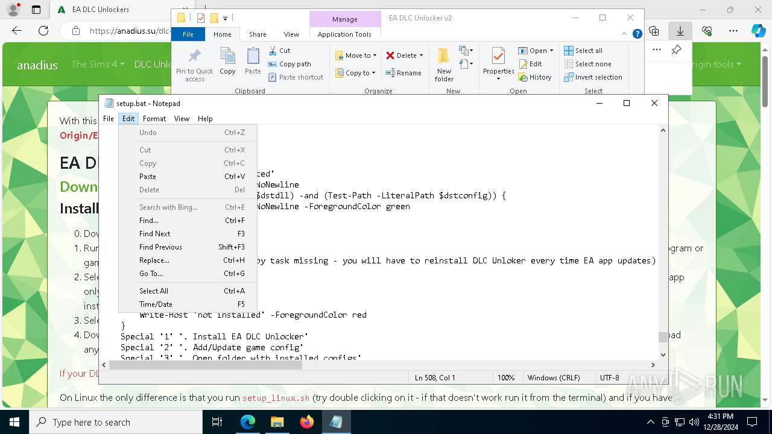Screen dimensions: 772x434
Task: Open the Application Tools tab
Action: (x=344, y=34)
